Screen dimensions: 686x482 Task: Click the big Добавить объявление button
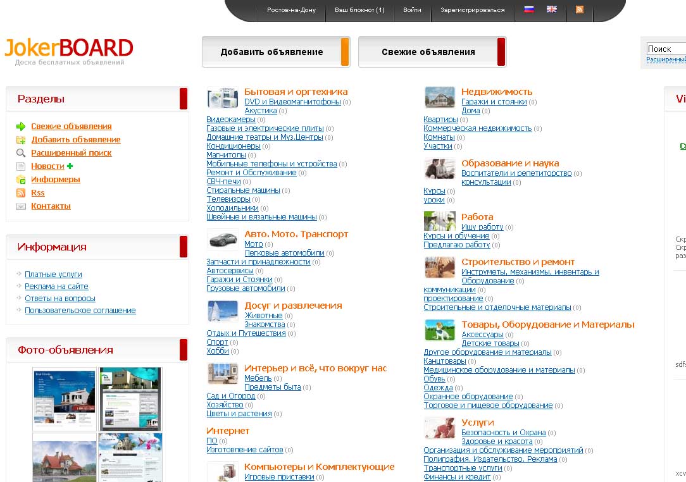pyautogui.click(x=276, y=52)
